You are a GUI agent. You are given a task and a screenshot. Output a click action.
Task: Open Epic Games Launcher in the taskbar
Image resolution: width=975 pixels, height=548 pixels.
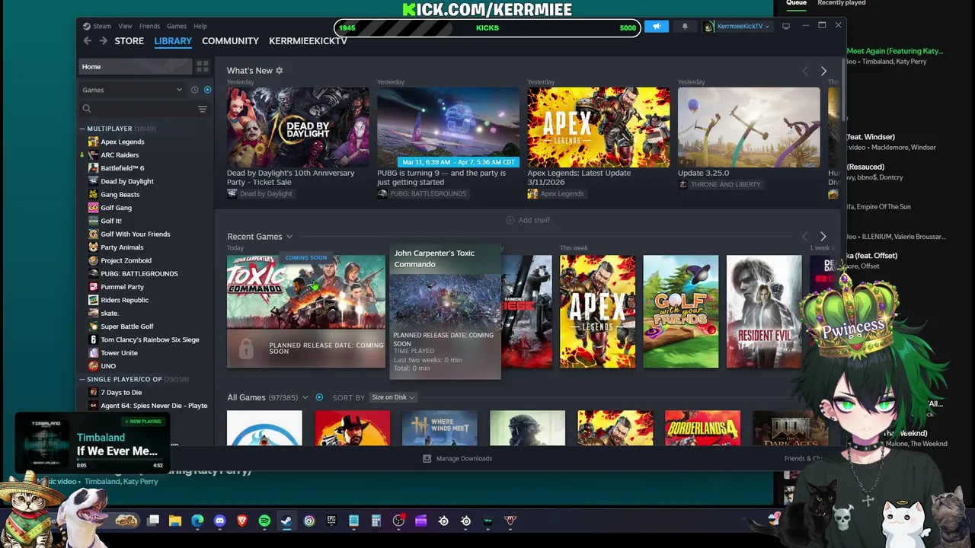click(x=331, y=521)
